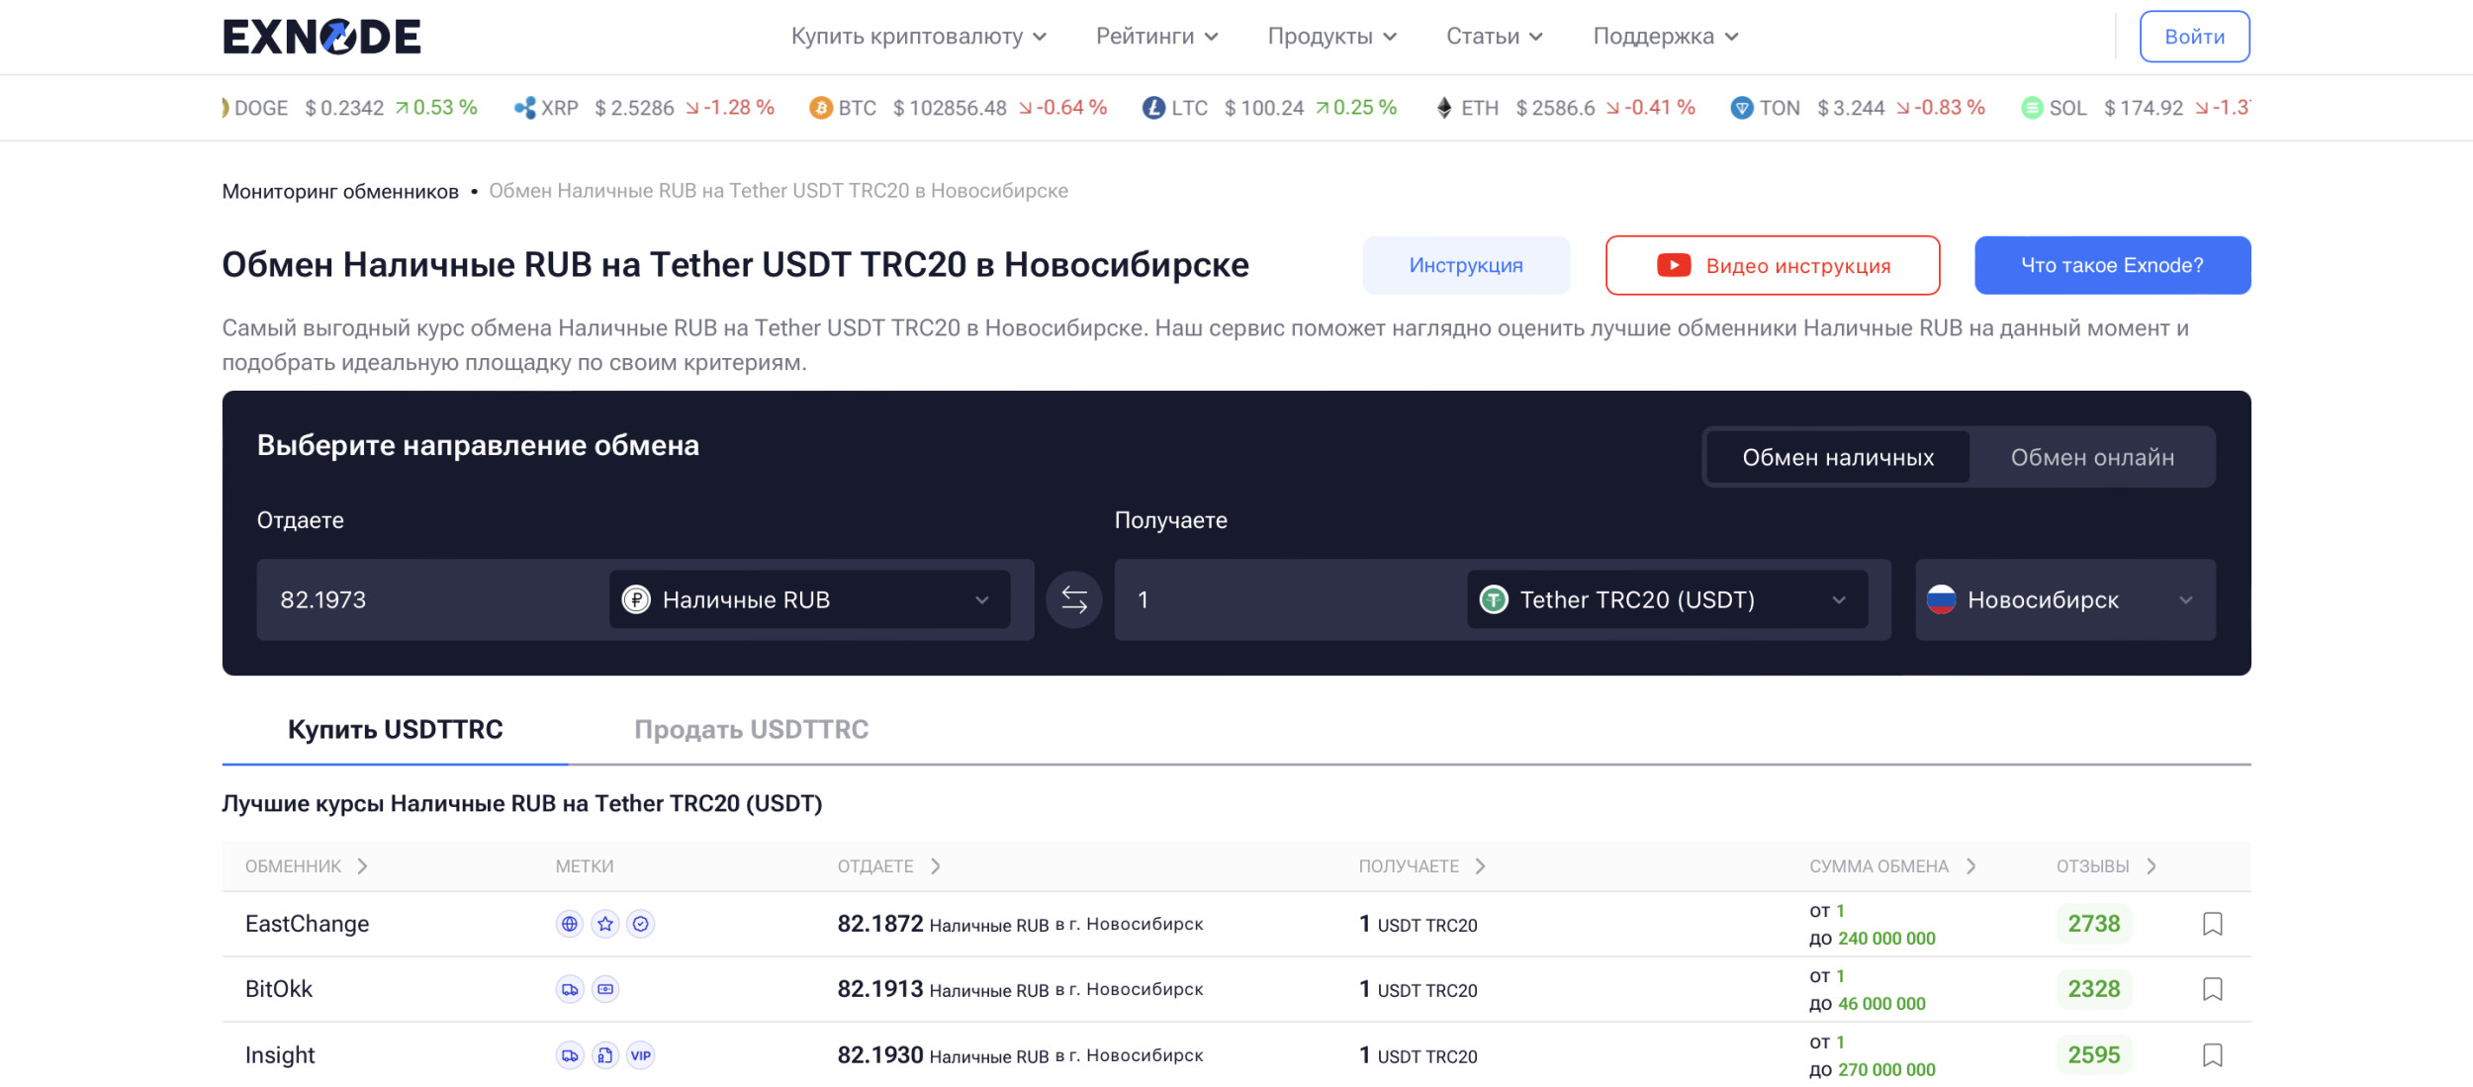Click Insight's VIP badge icon
The width and height of the screenshot is (2473, 1087).
(641, 1055)
